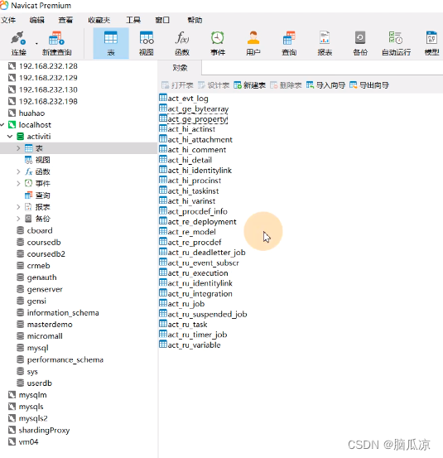Click table icon of act_hi_taskinst
Image resolution: width=443 pixels, height=458 pixels.
(x=163, y=190)
